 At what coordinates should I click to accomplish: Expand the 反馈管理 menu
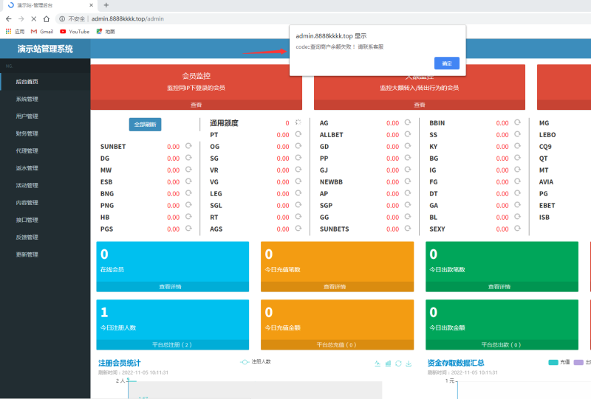pyautogui.click(x=45, y=237)
